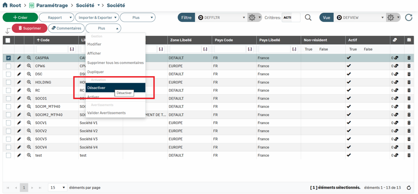Click the green Créer button
This screenshot has height=194, width=418.
20,18
